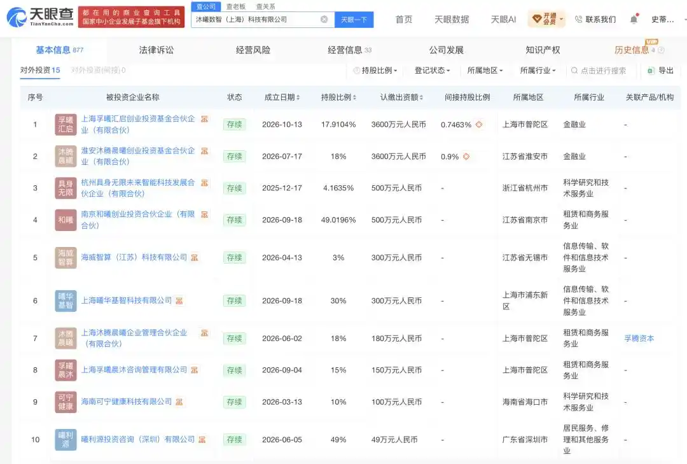This screenshot has height=464, width=687.
Task: Open equity chart icon for 海南可宁健康
Action: (x=179, y=402)
